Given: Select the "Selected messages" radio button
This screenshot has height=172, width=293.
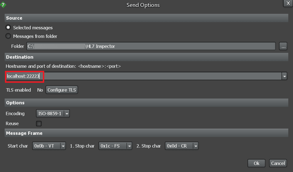Looking at the screenshot, I should click(x=8, y=27).
